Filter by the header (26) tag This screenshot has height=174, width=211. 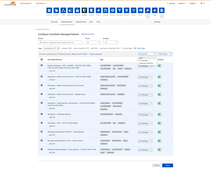[66, 48]
